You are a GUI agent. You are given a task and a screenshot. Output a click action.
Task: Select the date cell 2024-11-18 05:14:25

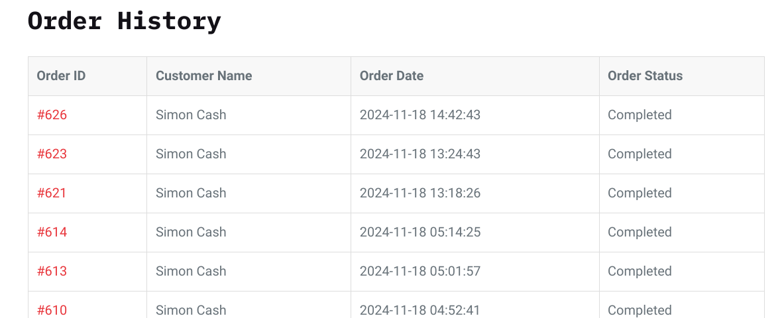pyautogui.click(x=419, y=232)
